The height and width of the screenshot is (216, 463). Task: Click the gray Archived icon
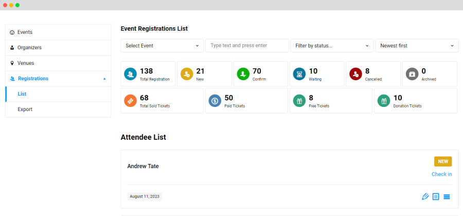point(412,74)
